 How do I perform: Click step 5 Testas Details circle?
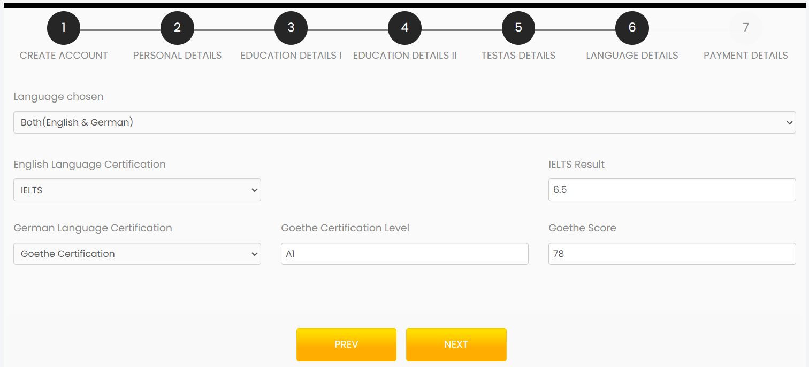pyautogui.click(x=518, y=28)
